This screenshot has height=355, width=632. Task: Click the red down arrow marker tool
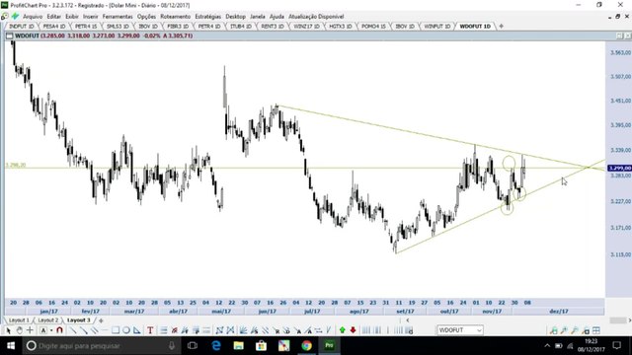354,330
